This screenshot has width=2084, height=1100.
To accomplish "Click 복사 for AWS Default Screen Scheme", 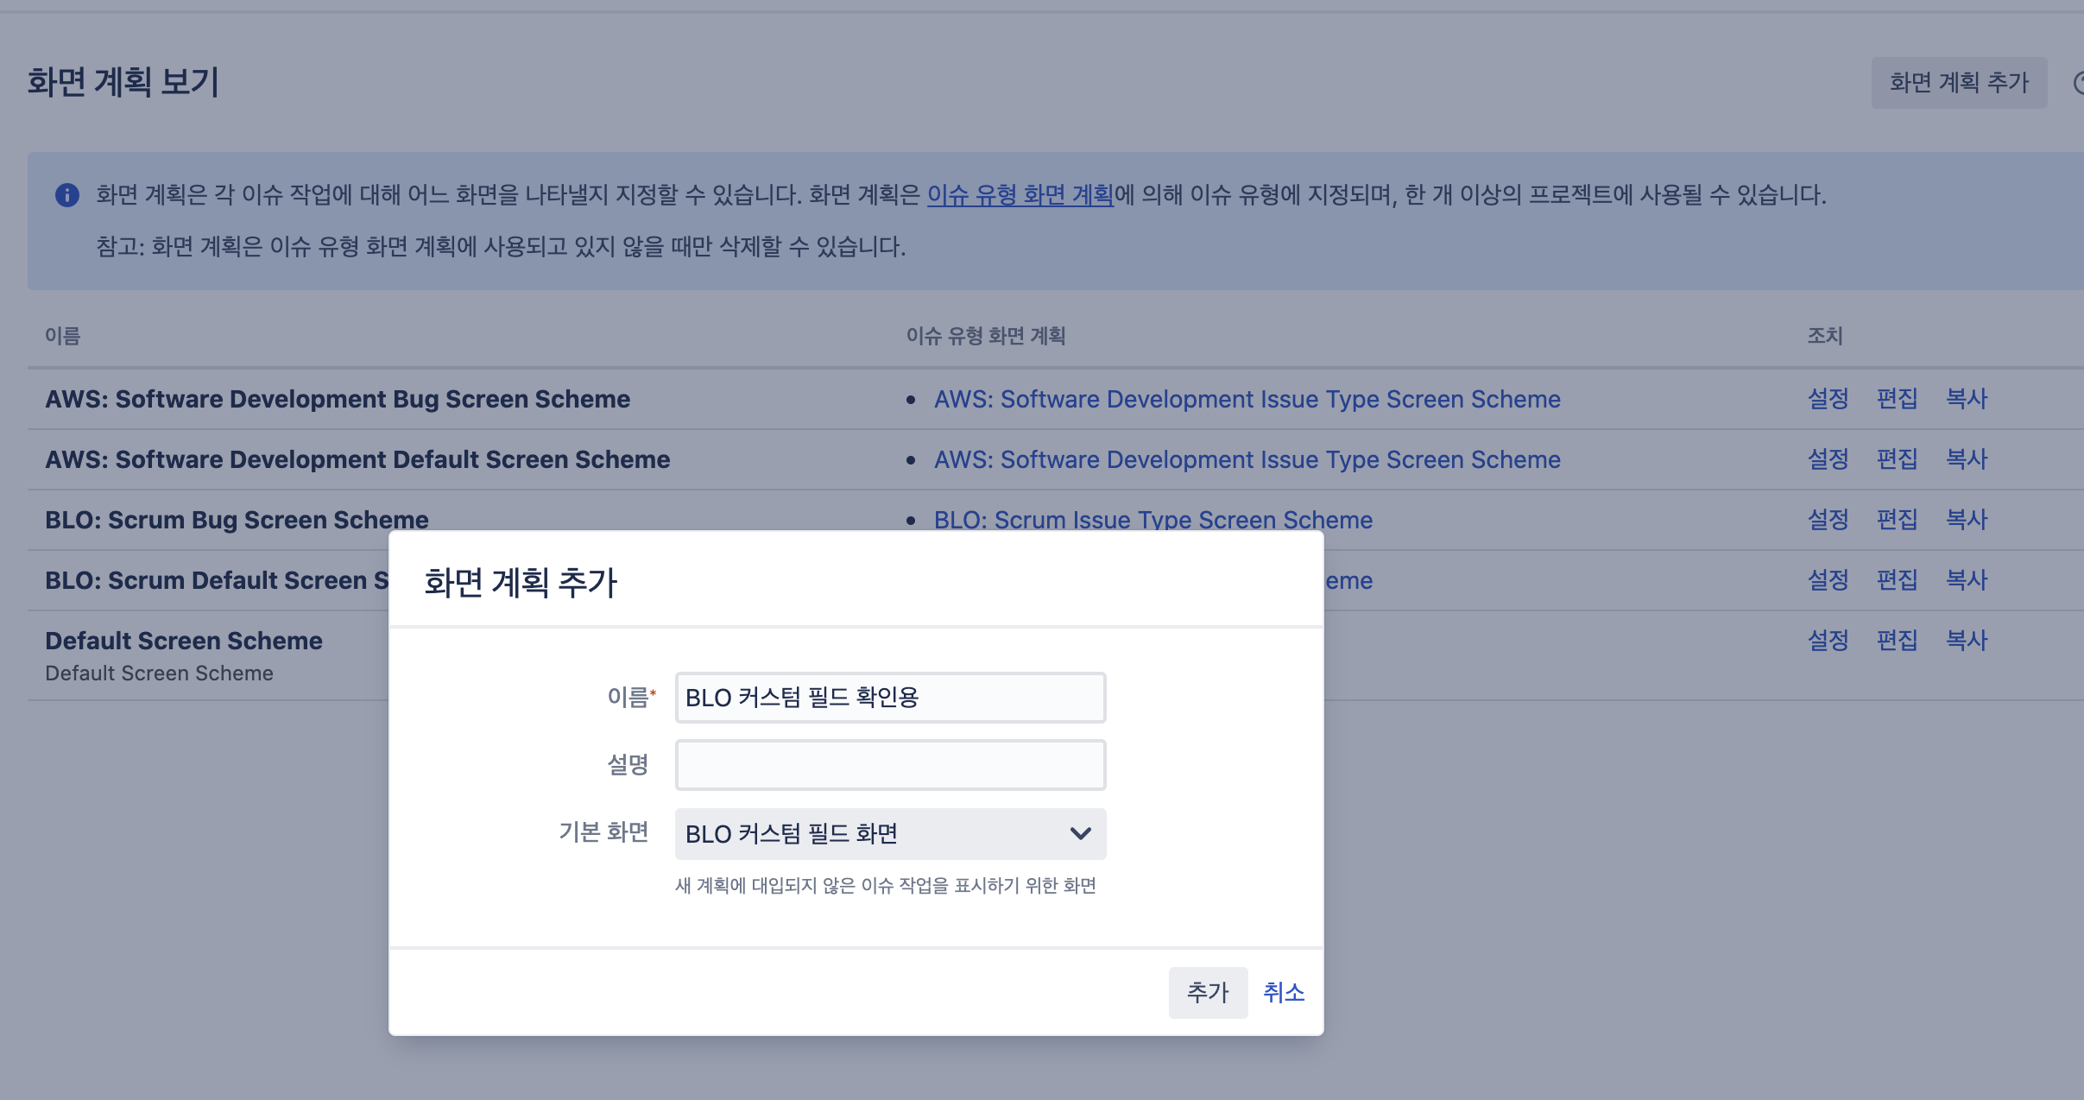I will coord(1966,459).
